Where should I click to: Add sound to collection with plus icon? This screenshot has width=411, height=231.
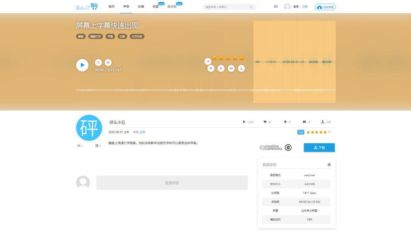[x=221, y=68]
